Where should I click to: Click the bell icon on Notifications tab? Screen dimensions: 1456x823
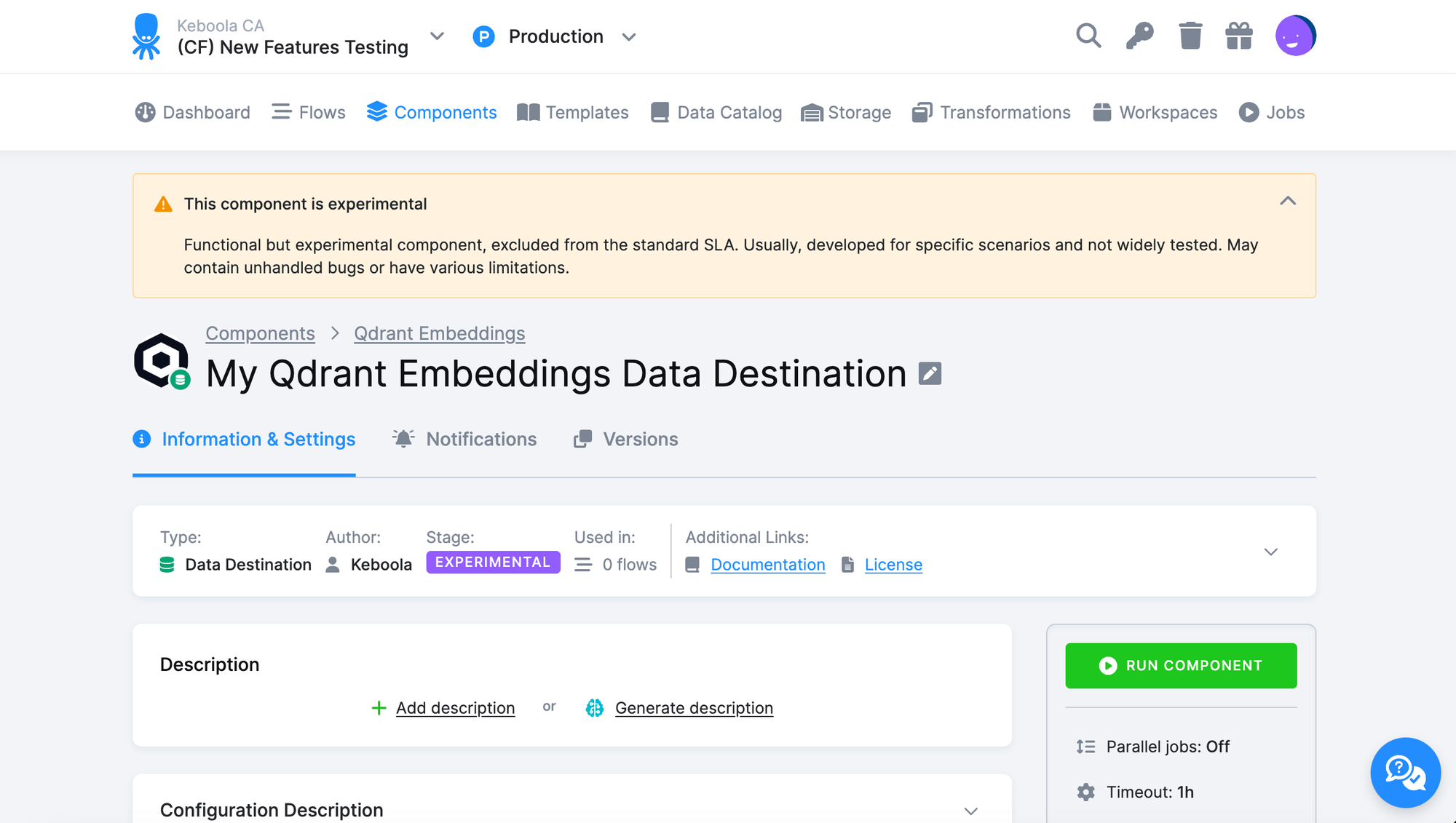coord(403,439)
